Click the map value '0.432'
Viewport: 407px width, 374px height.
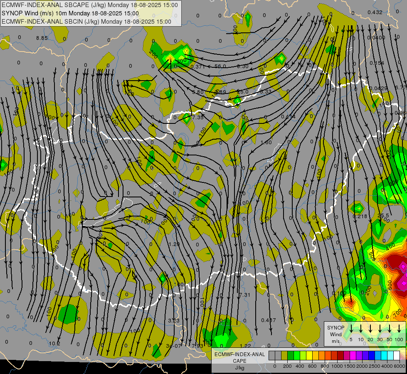375,12
